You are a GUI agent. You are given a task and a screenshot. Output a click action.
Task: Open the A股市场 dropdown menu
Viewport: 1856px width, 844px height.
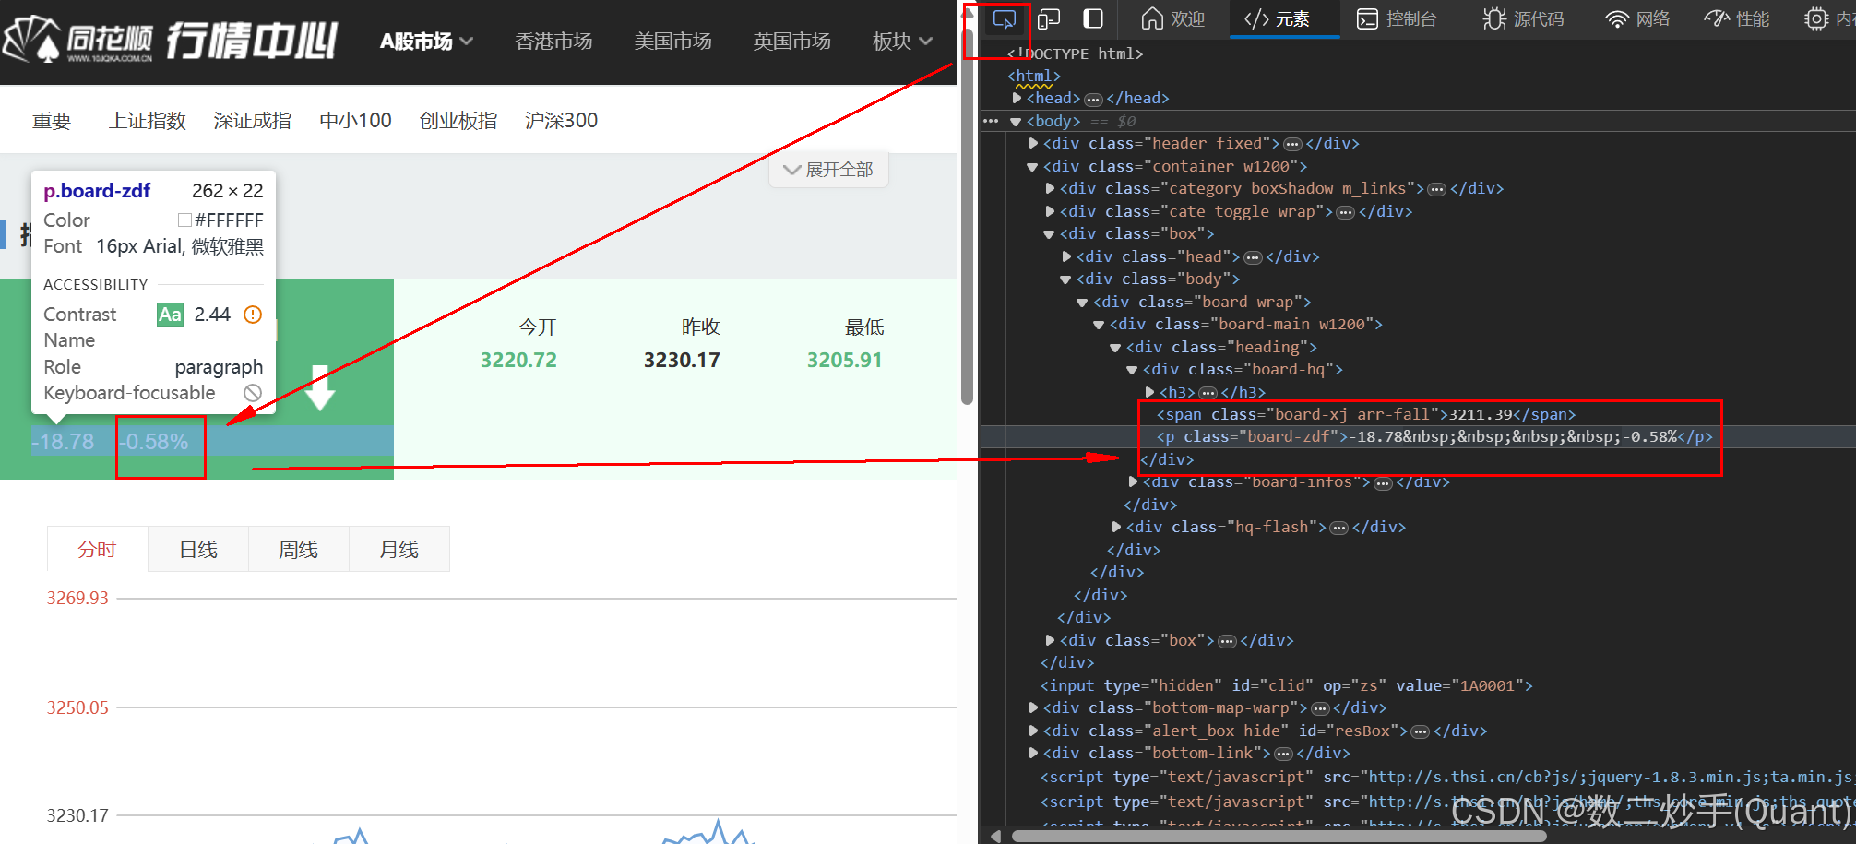tap(426, 42)
